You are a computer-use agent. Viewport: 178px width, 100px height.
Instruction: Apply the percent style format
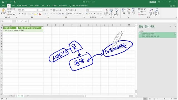[92, 14]
